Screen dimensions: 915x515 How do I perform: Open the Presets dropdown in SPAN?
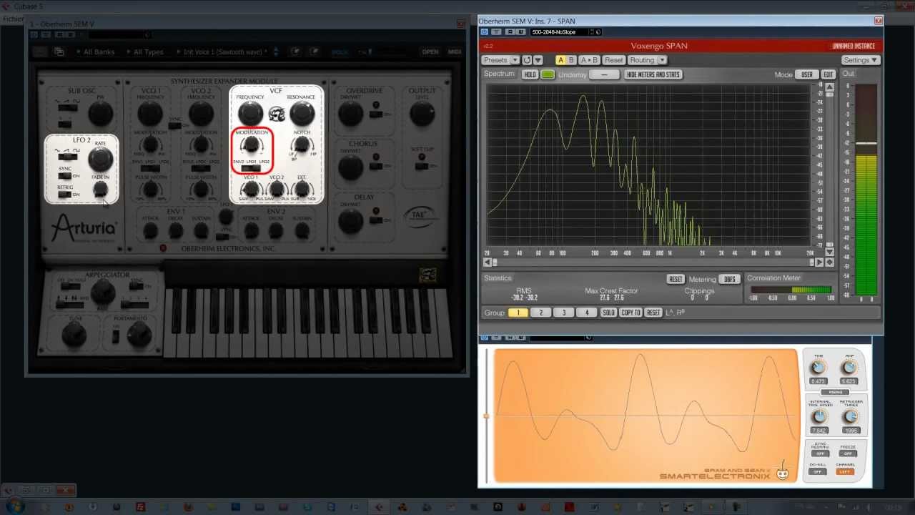(x=500, y=60)
